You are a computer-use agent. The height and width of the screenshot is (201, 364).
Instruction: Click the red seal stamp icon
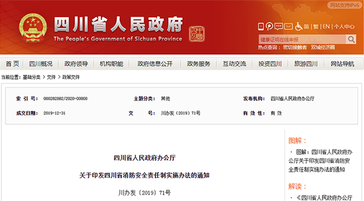click(197, 34)
